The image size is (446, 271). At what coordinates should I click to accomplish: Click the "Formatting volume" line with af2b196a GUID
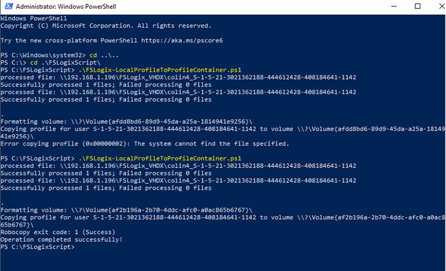click(x=126, y=210)
